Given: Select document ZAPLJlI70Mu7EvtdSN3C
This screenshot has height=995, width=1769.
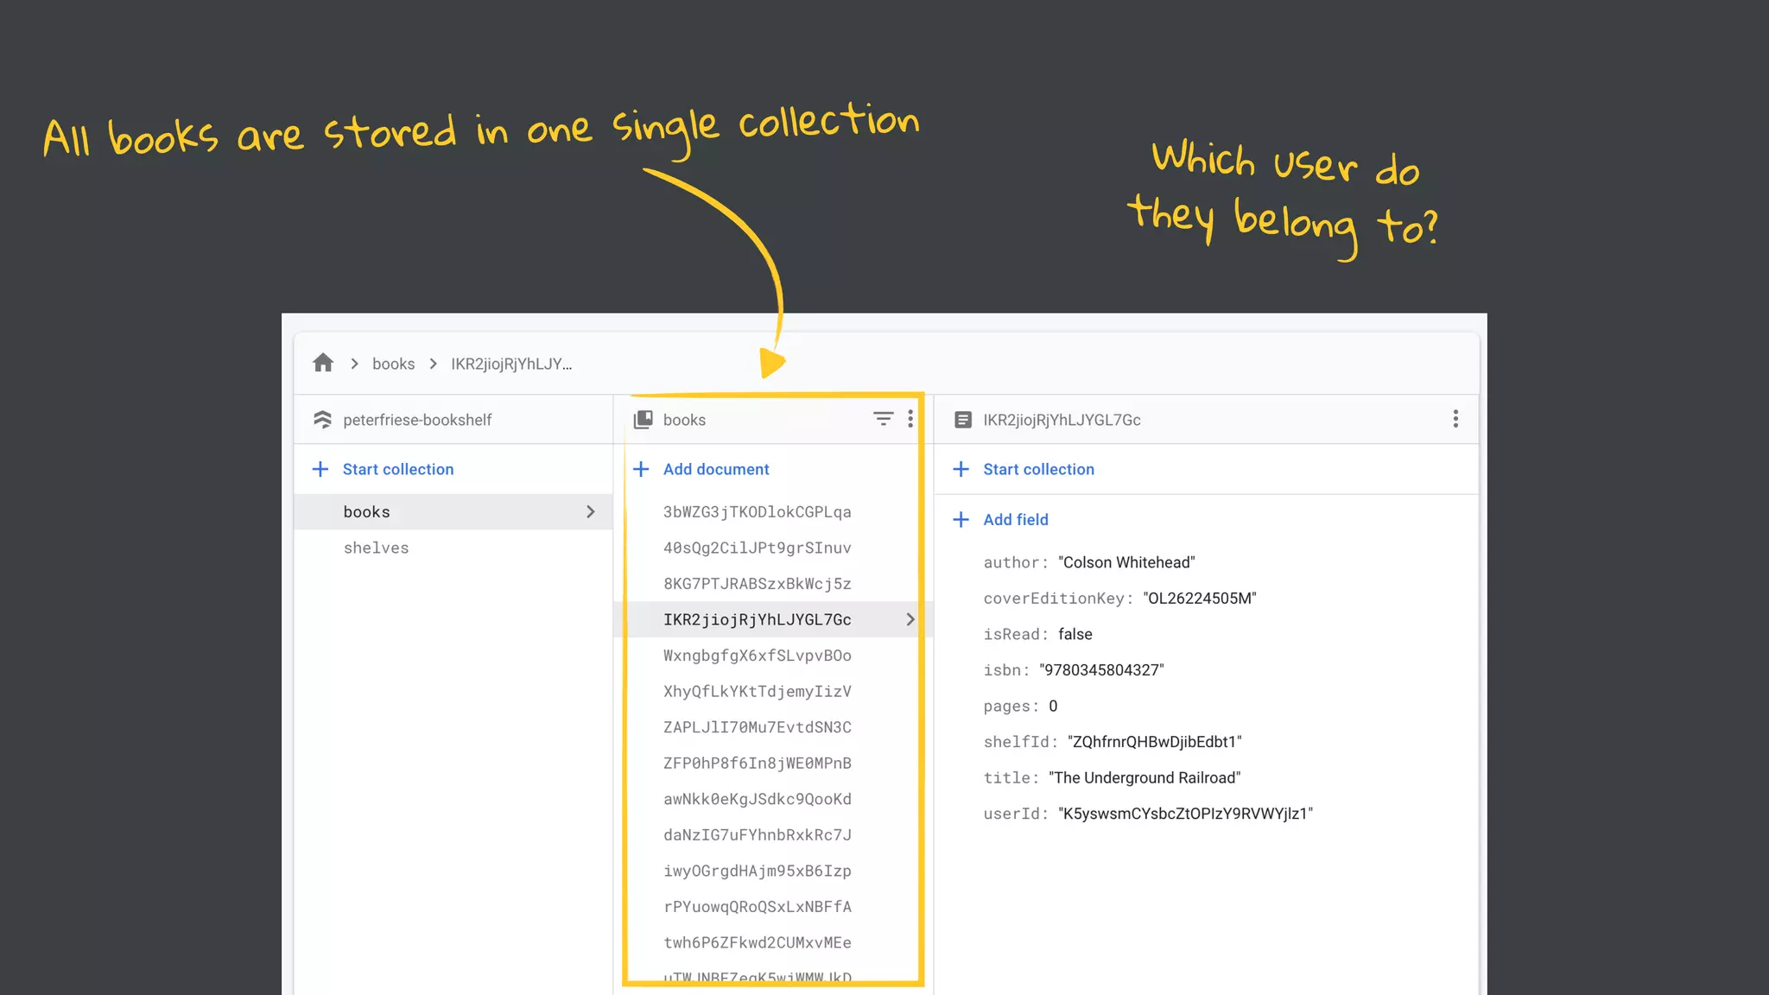Looking at the screenshot, I should 757,727.
